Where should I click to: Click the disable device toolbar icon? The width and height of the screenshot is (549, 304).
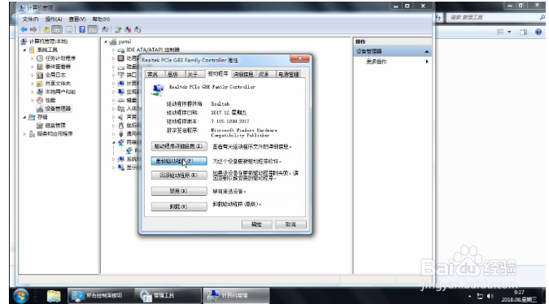(x=137, y=30)
